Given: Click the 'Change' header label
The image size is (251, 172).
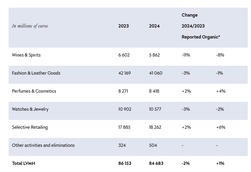Looking at the screenshot, I should tap(190, 15).
